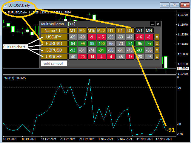Click GBPUSD M30 value -84
191x143 pixels.
coord(101,50)
